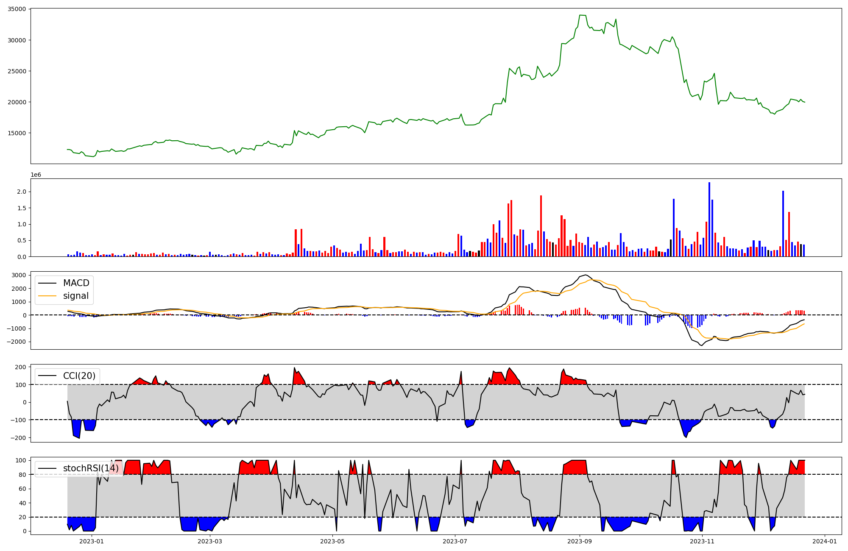848x551 pixels.
Task: Click the 80 stochRSI axis label
Action: click(23, 475)
